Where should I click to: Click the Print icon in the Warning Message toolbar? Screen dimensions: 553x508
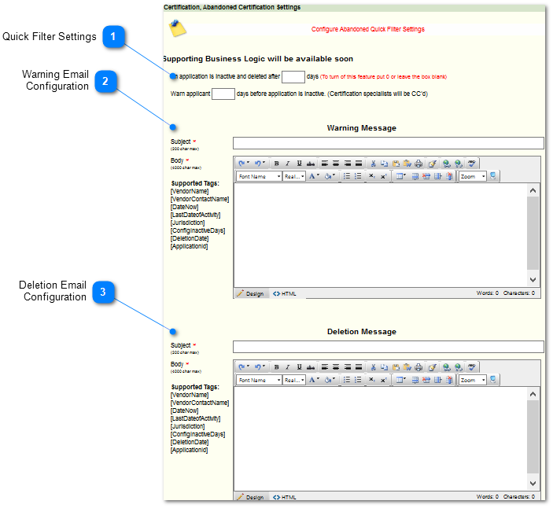pyautogui.click(x=418, y=164)
